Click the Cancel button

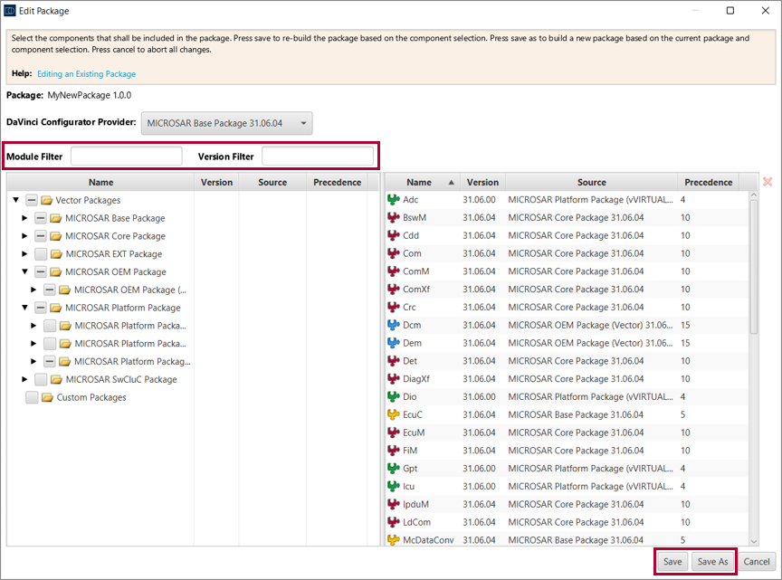pyautogui.click(x=757, y=562)
